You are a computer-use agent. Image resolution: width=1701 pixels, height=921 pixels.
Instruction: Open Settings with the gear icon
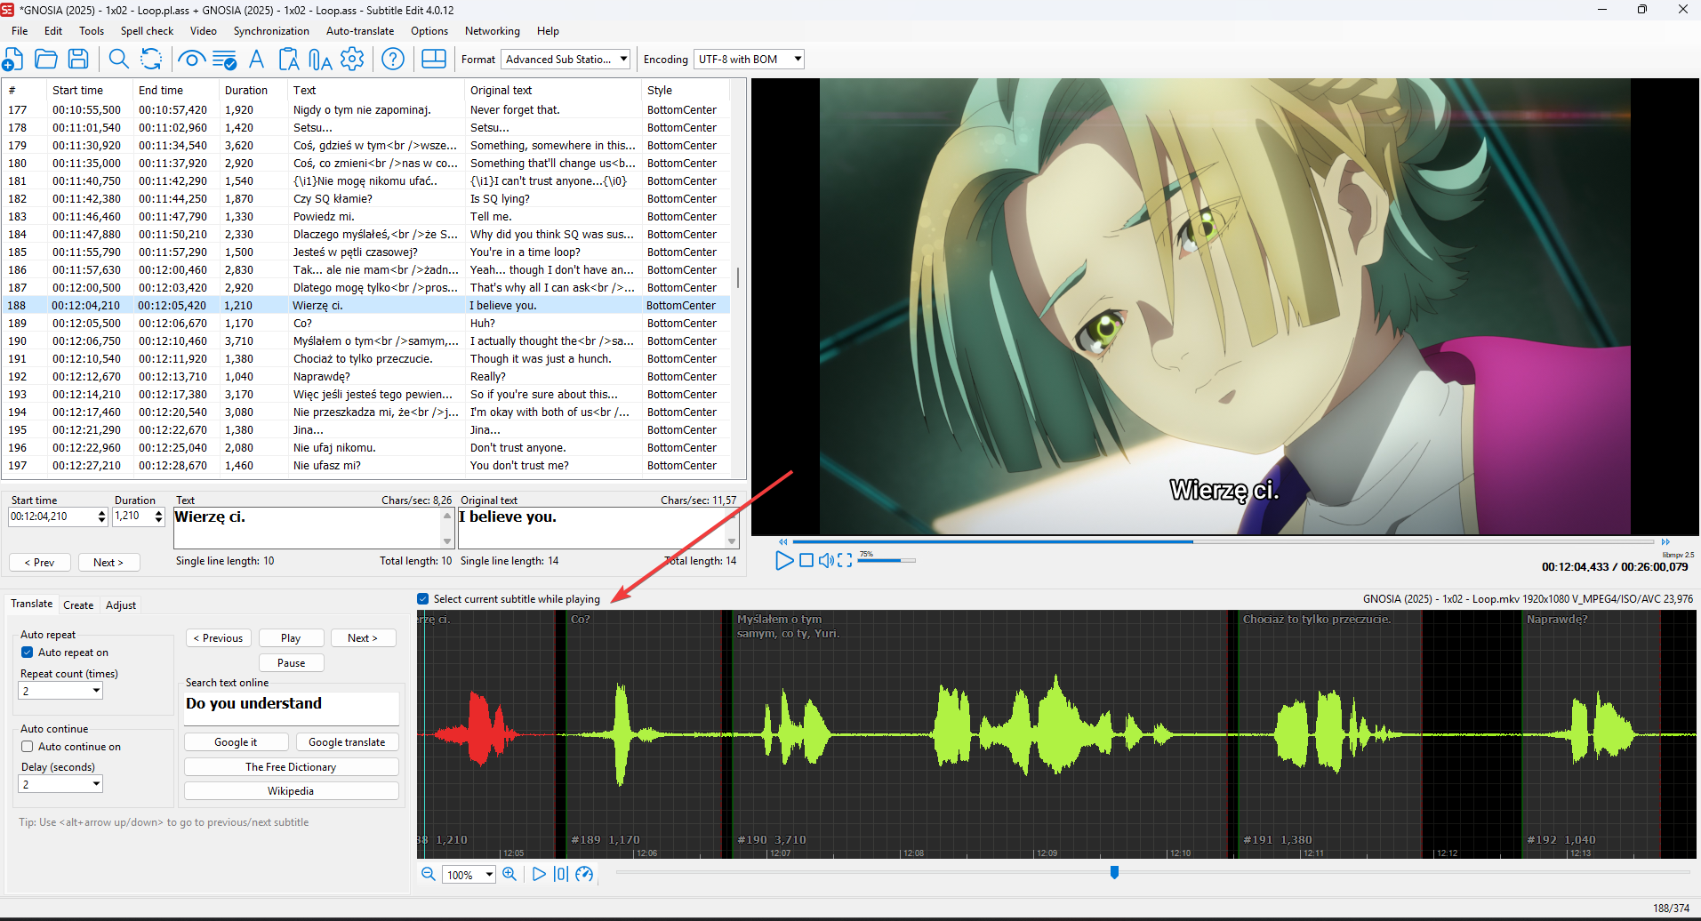(352, 60)
